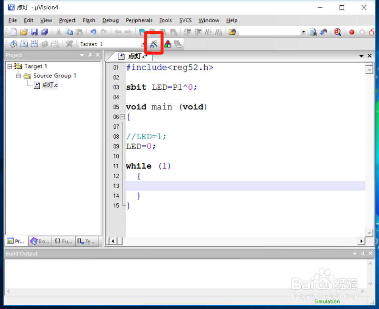This screenshot has width=379, height=309.
Task: Undo the last edit
Action: 93,32
